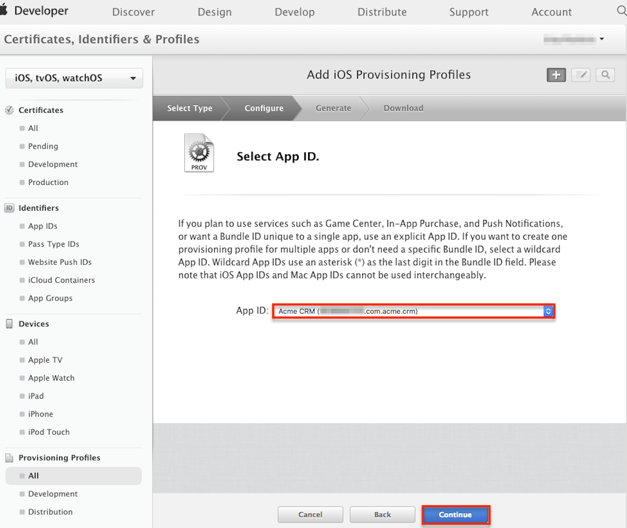The height and width of the screenshot is (528, 627).
Task: Click the Back button
Action: coord(382,515)
